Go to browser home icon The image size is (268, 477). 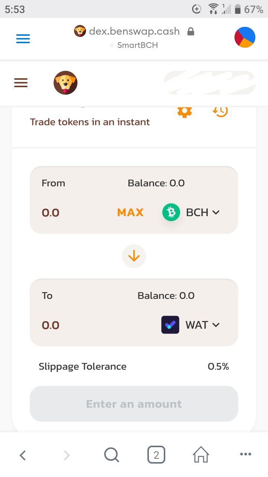coord(201,455)
